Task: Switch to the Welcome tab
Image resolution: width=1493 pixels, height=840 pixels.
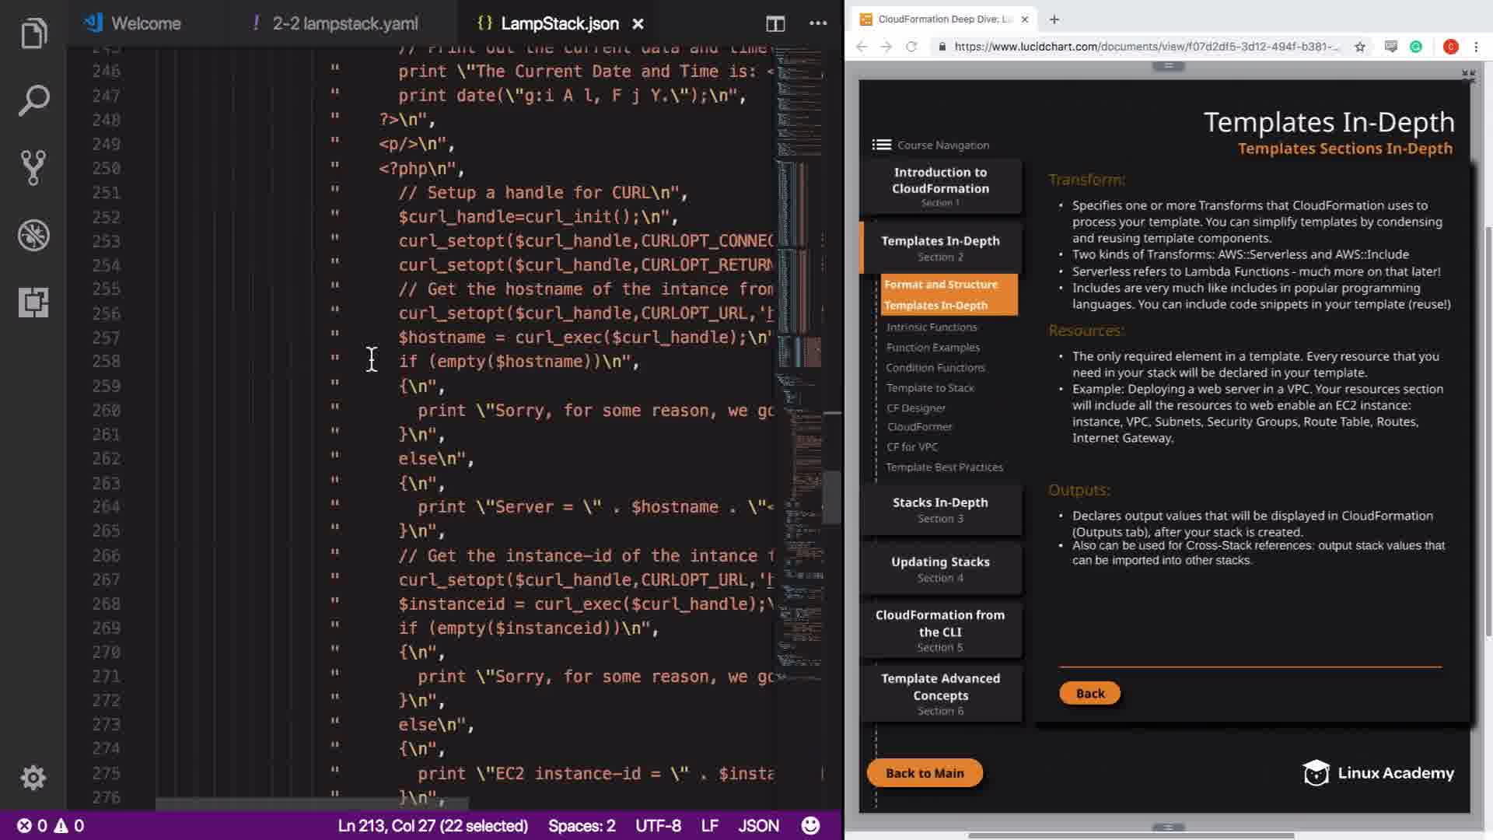Action: click(x=145, y=23)
